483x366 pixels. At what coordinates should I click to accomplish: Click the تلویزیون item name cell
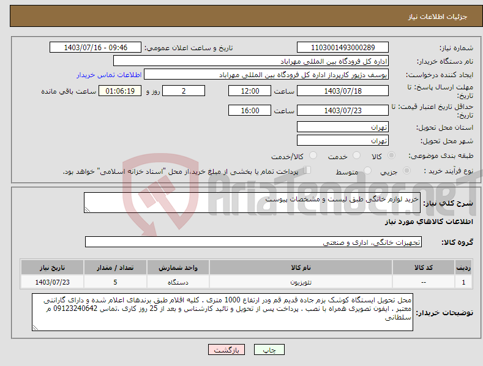(x=301, y=282)
